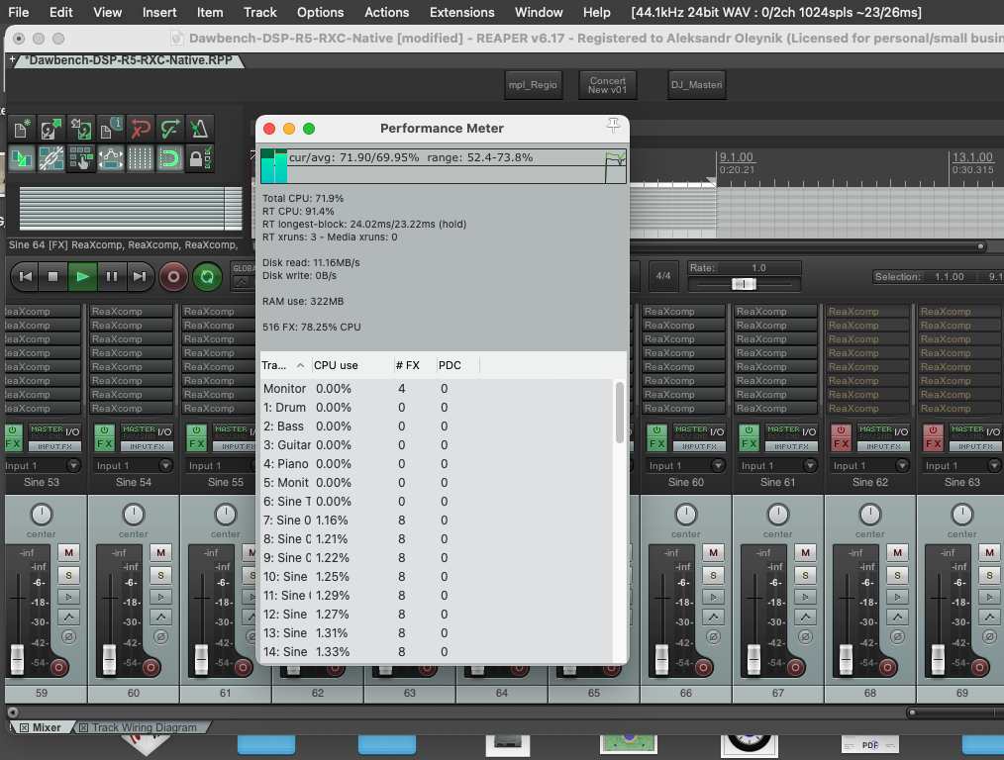Open the File menu
The width and height of the screenshot is (1004, 760).
click(18, 12)
